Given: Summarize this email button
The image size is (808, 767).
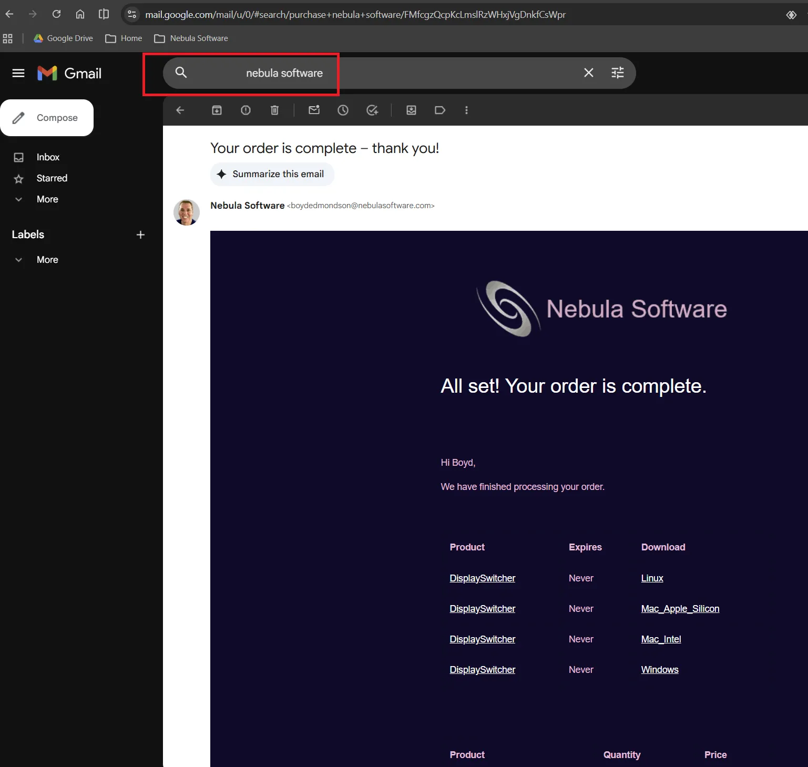Looking at the screenshot, I should point(272,174).
